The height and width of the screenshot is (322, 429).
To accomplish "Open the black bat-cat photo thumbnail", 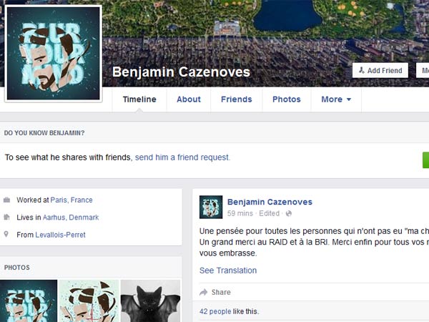I will tap(150, 301).
